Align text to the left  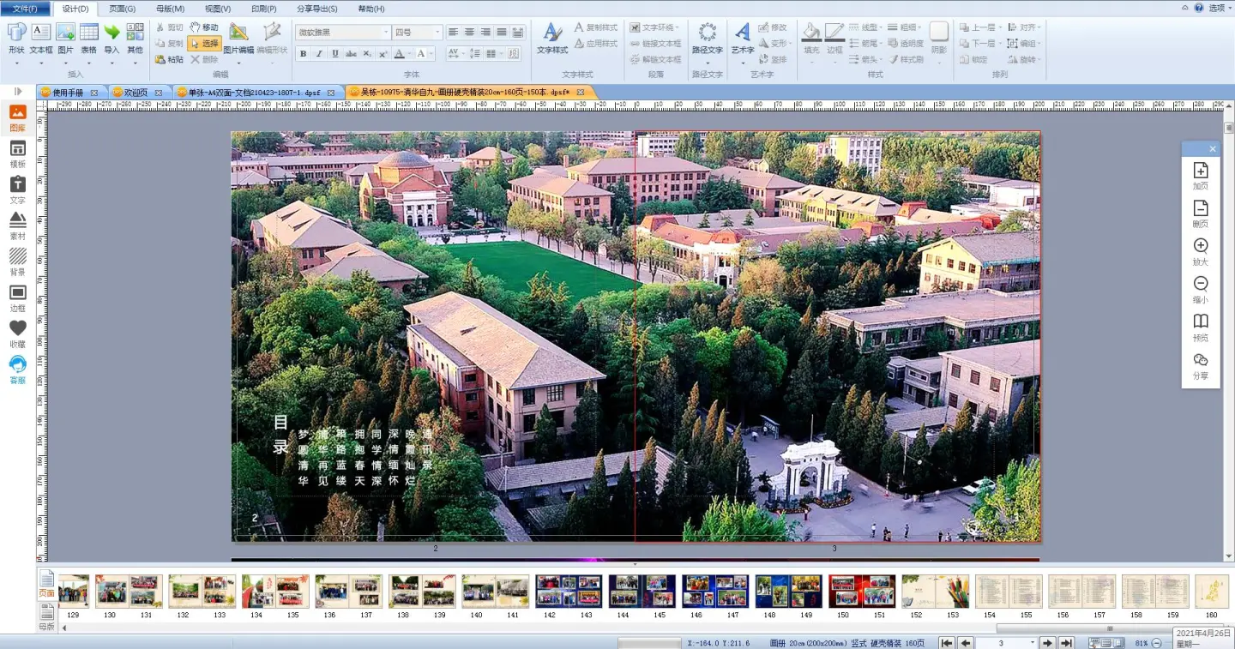(x=453, y=33)
